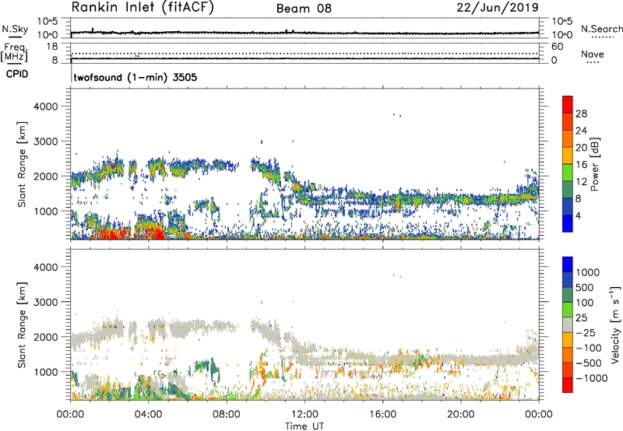Click the velocity colorbar red bottom segment
This screenshot has width=623, height=431.
[x=568, y=385]
